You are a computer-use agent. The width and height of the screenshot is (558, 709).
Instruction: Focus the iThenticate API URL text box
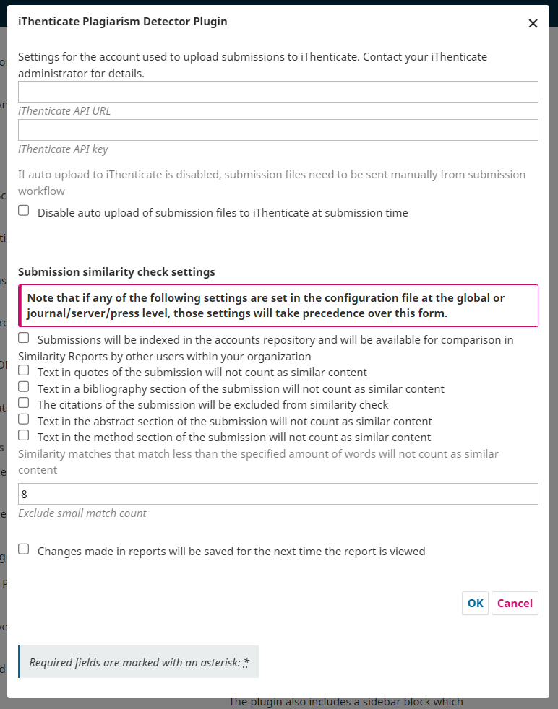(278, 92)
